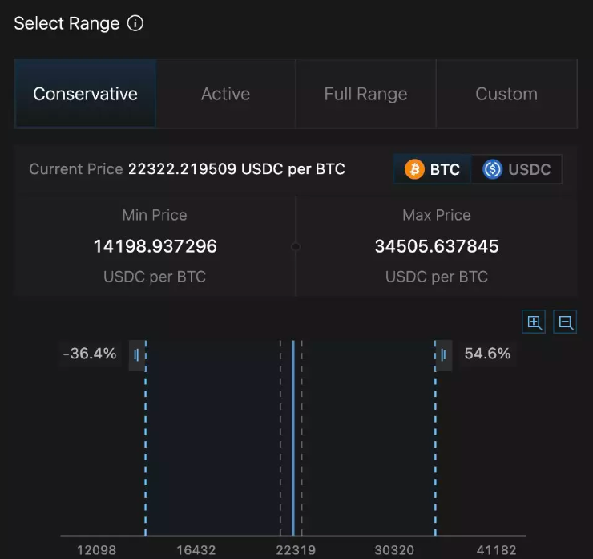Click the left range drag handle
Image resolution: width=593 pixels, height=559 pixels.
pos(137,354)
